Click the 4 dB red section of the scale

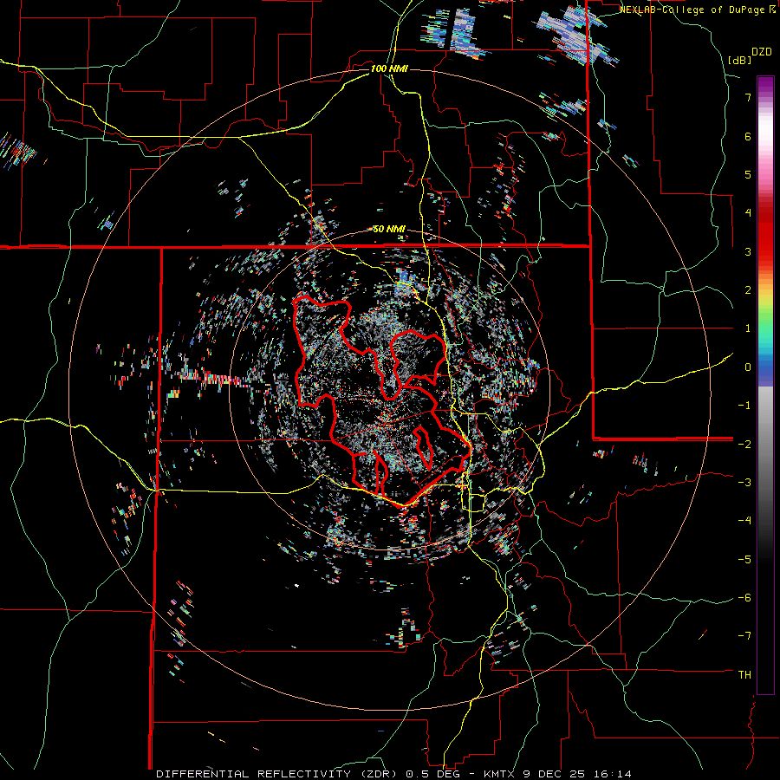point(765,213)
